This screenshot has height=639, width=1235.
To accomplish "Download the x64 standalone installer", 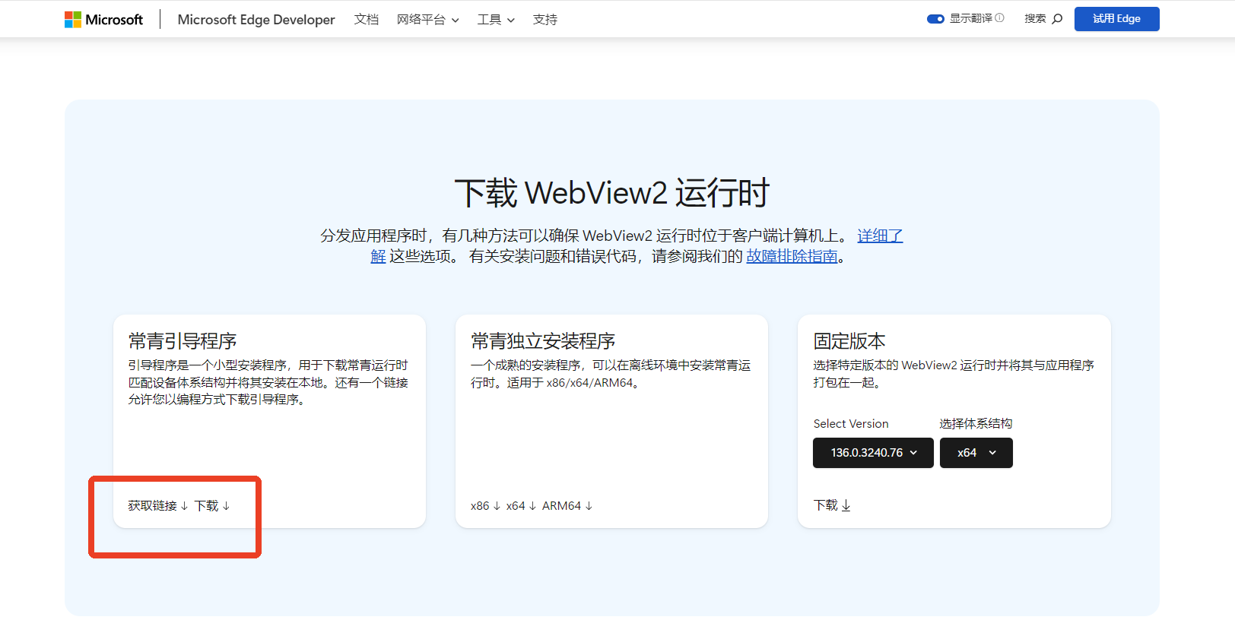I will pos(521,506).
